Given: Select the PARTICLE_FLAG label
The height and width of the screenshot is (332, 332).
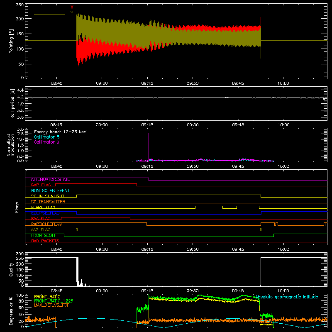Looking at the screenshot, I should pyautogui.click(x=46, y=224).
